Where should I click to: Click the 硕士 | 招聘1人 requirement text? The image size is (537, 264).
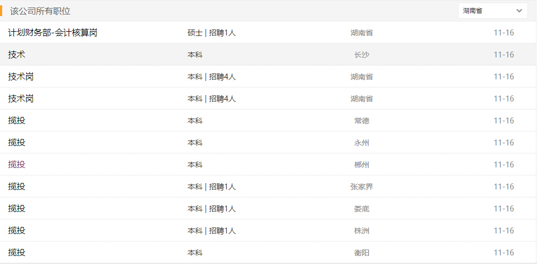[212, 33]
